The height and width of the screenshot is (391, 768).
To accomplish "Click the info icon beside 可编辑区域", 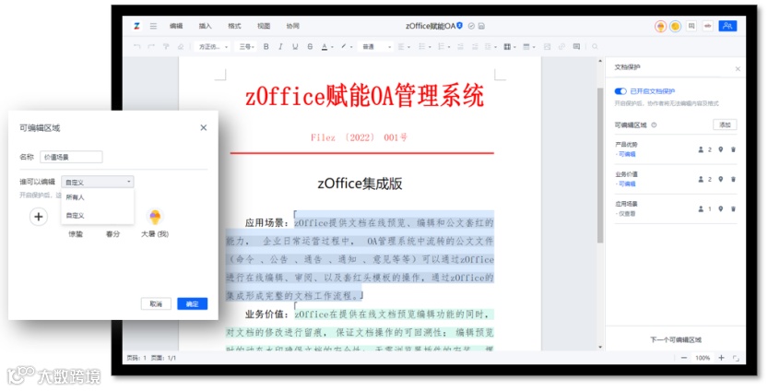I will 654,124.
